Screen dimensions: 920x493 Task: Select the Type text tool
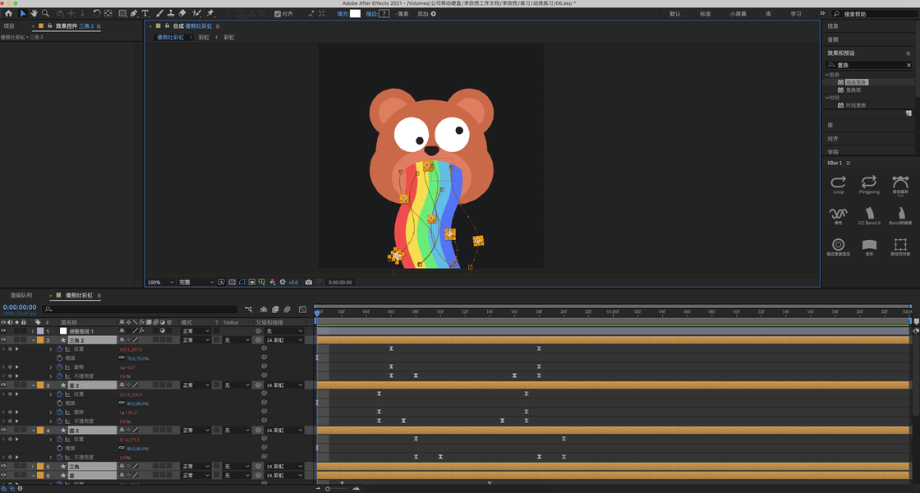145,13
